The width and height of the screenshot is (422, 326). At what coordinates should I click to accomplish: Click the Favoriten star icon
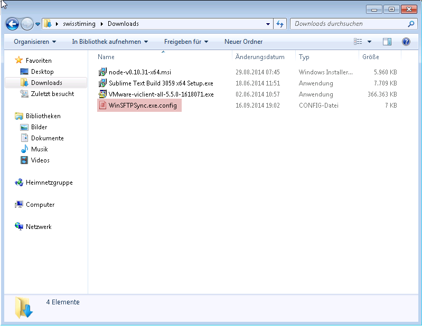click(x=19, y=60)
